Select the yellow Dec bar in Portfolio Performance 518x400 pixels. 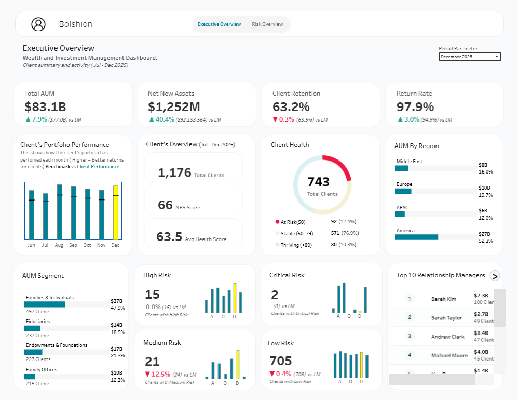(115, 213)
